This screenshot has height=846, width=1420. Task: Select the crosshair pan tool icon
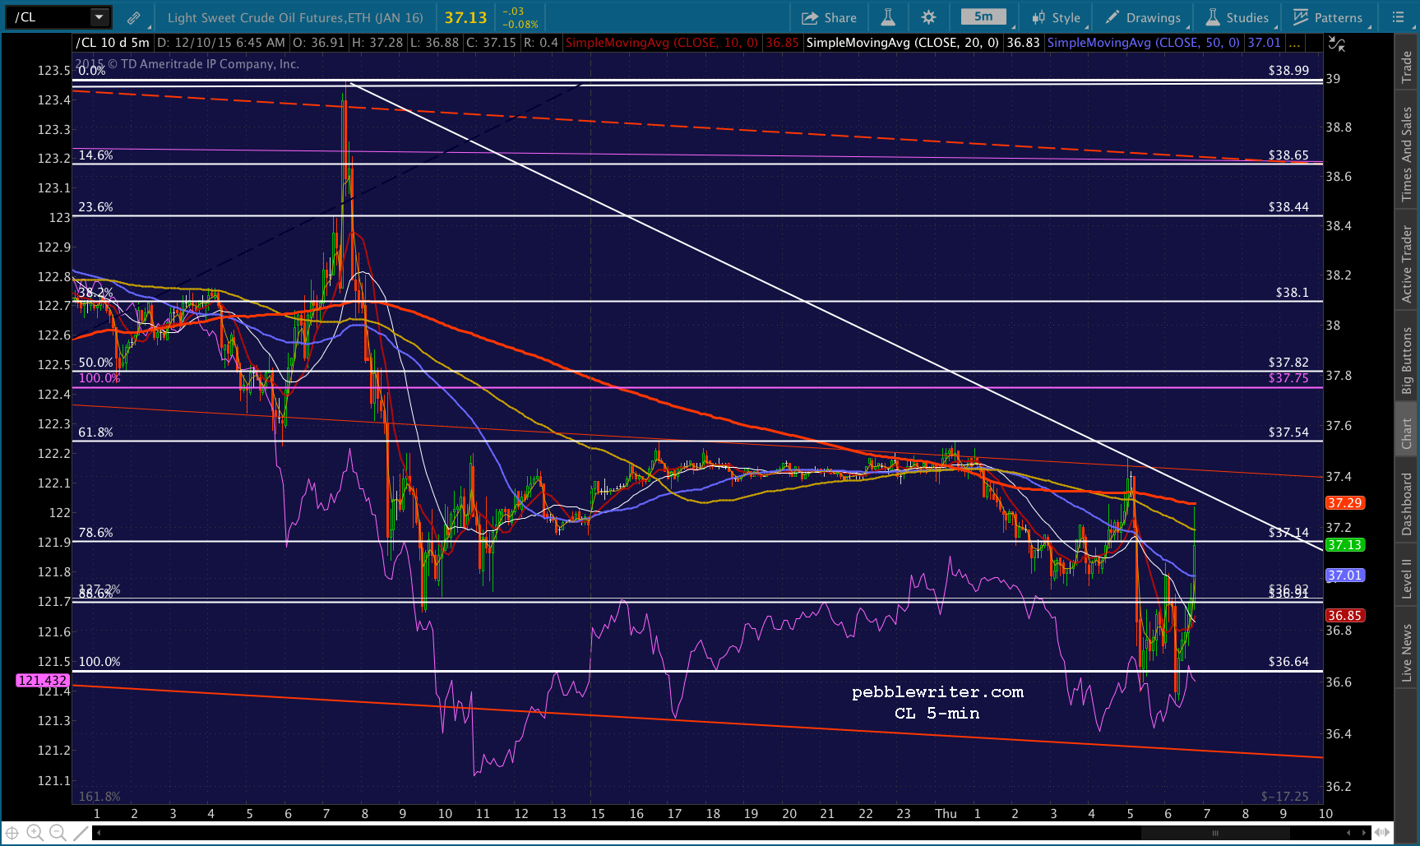point(12,833)
